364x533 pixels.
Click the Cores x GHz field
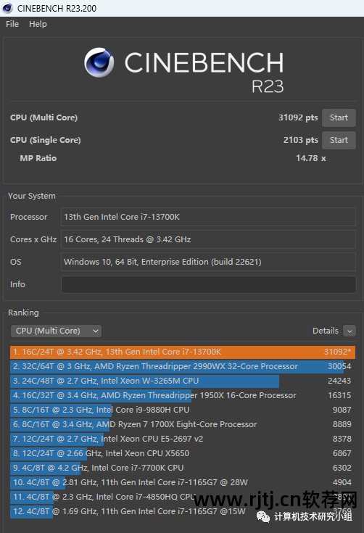point(208,239)
